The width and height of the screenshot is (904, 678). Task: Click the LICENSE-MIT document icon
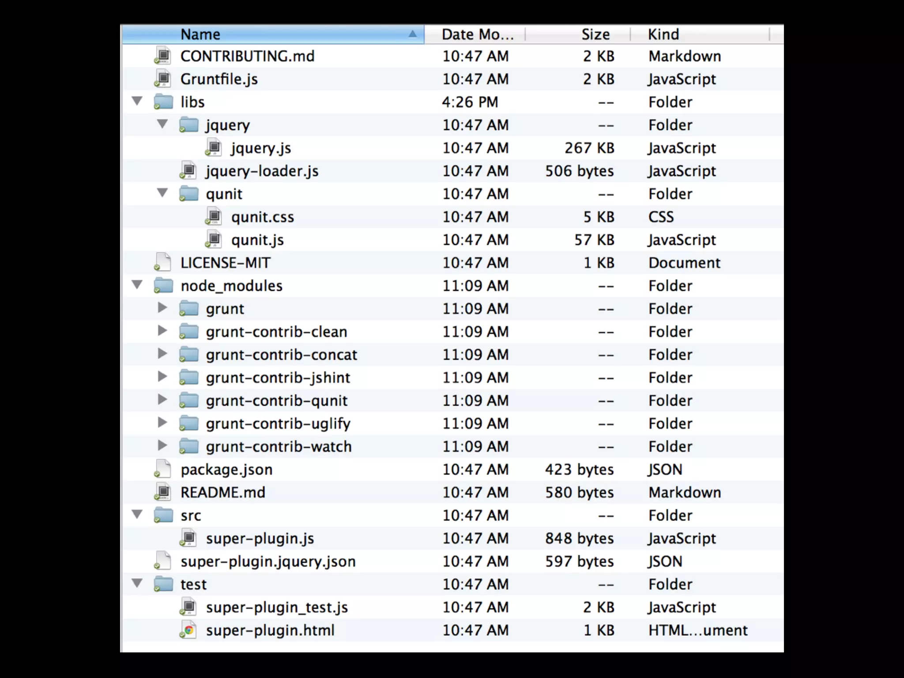[x=163, y=263]
